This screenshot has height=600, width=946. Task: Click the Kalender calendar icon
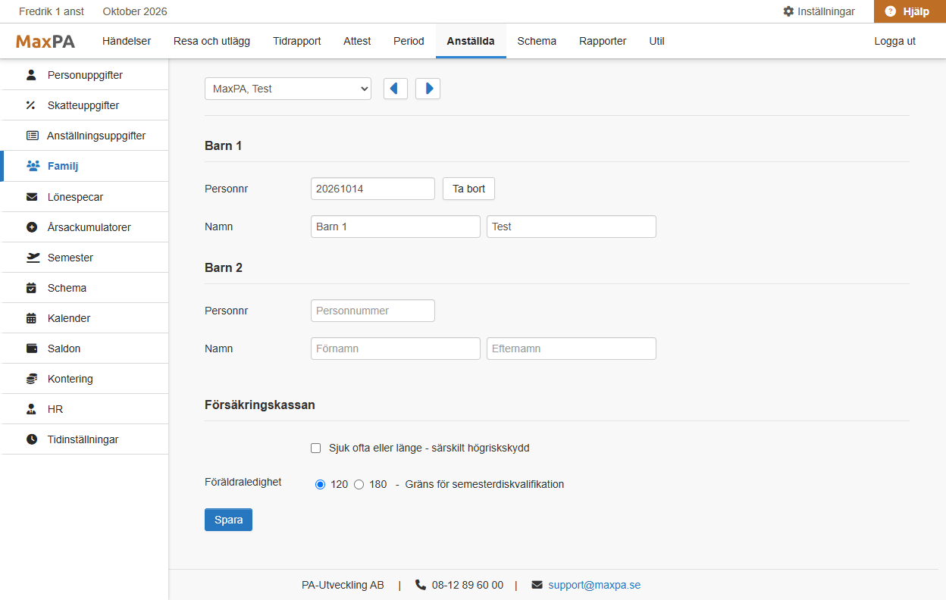(31, 318)
